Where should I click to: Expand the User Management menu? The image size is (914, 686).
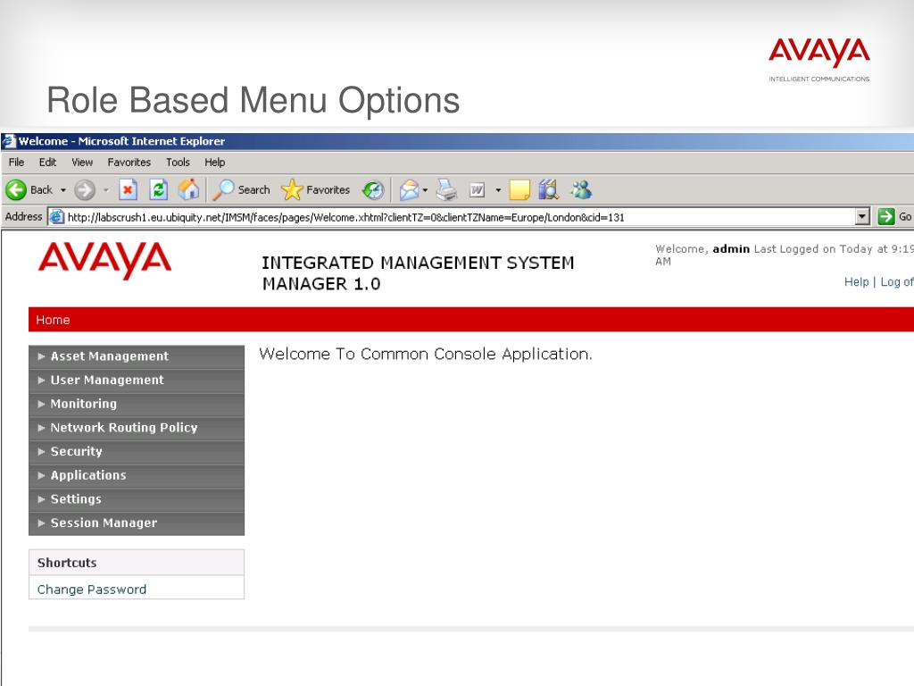click(137, 381)
